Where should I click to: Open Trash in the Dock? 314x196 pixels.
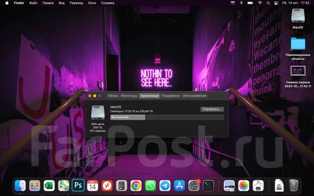pos(293,186)
